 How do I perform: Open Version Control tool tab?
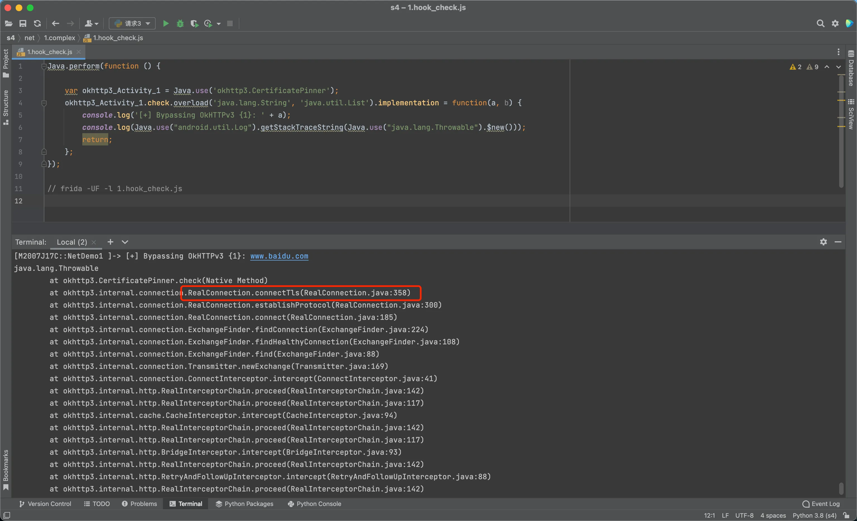45,504
